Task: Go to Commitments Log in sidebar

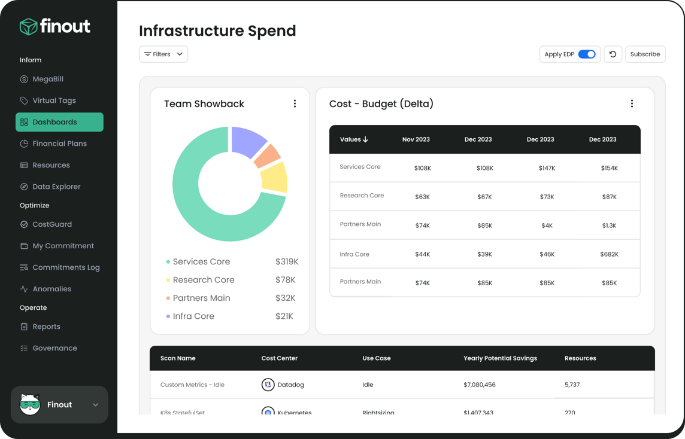Action: [66, 267]
